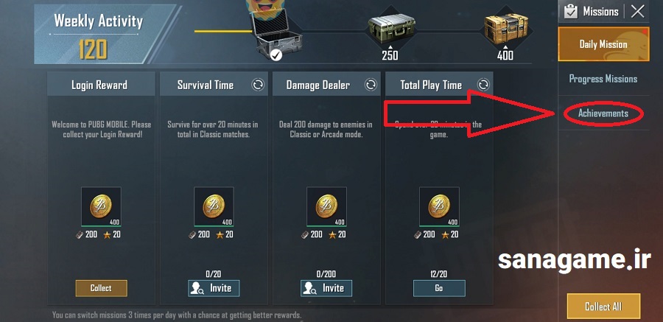
Task: Collect the Login Reward
Action: (x=101, y=288)
